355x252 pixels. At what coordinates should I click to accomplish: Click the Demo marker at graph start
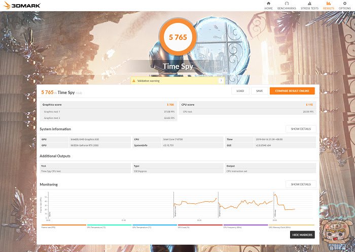point(50,214)
